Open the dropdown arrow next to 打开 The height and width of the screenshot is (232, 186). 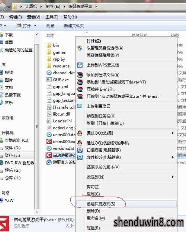click(x=35, y=26)
